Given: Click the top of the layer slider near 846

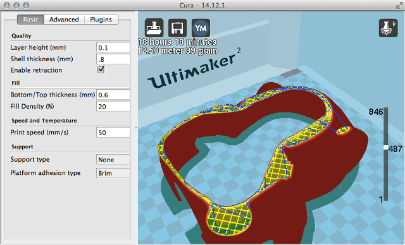Looking at the screenshot, I should (385, 109).
